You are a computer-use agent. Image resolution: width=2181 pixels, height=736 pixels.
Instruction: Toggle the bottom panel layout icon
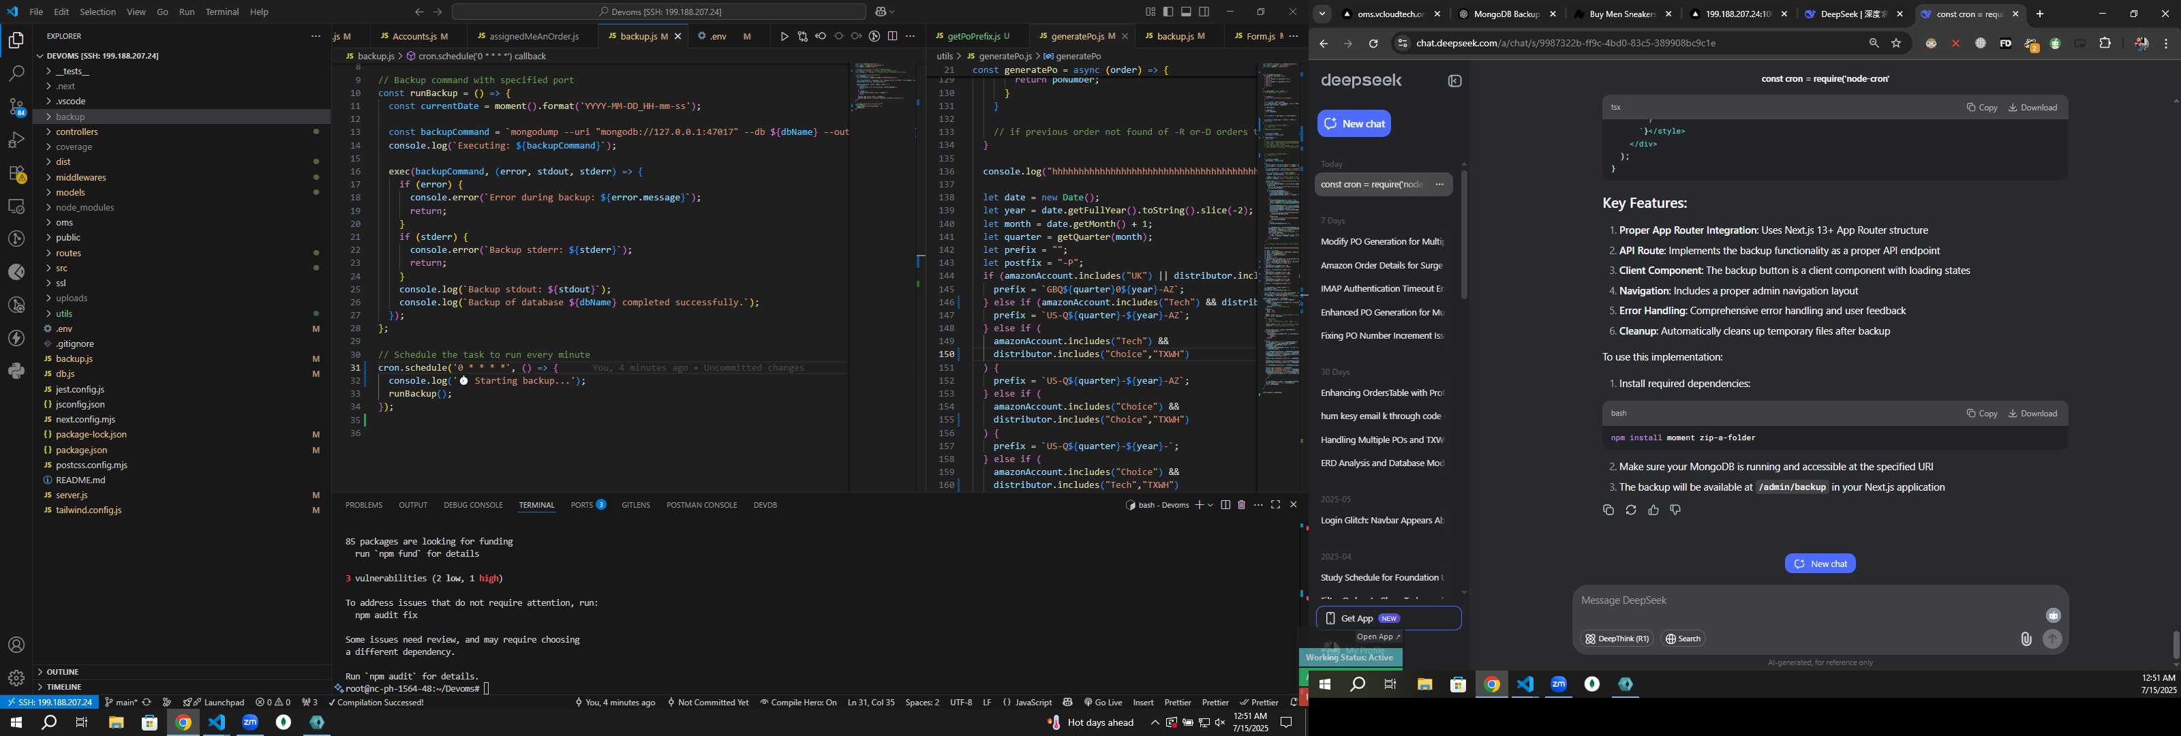(x=1186, y=12)
